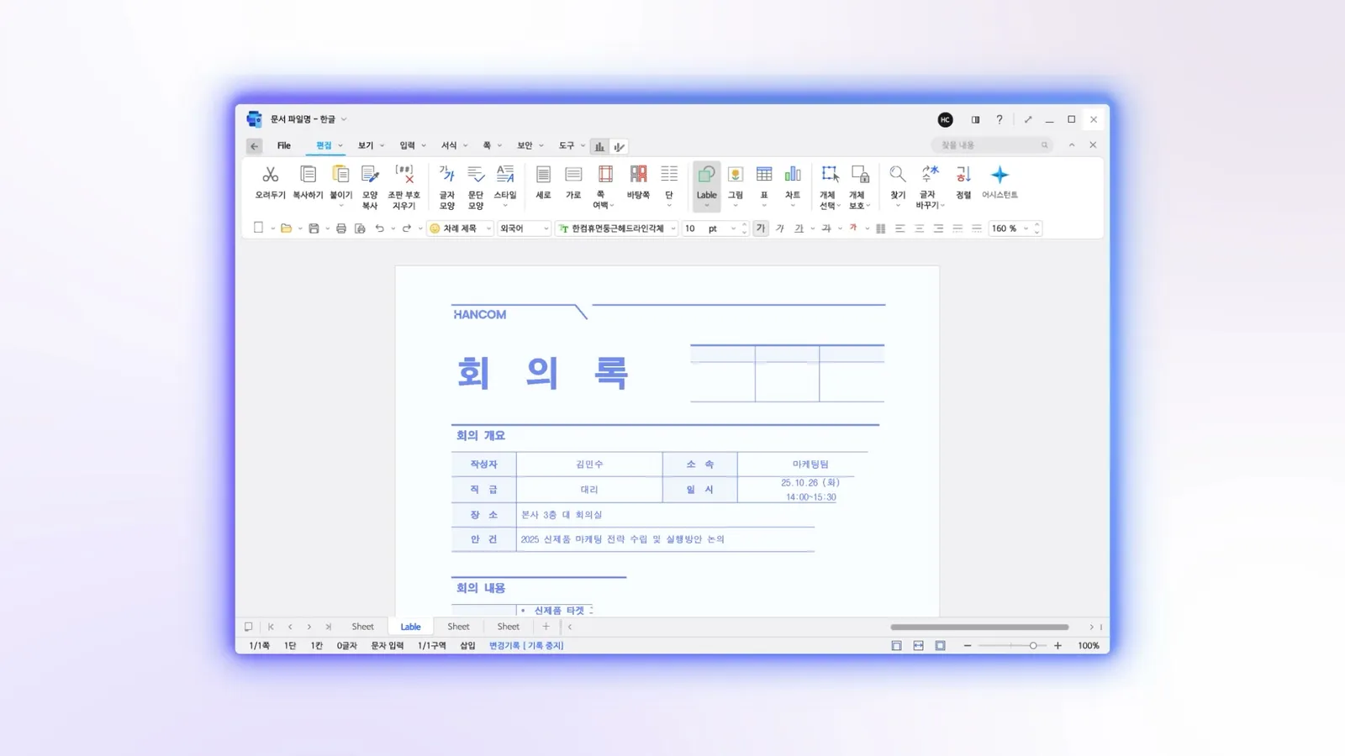The width and height of the screenshot is (1345, 756).
Task: Click the save diskette icon
Action: 314,228
